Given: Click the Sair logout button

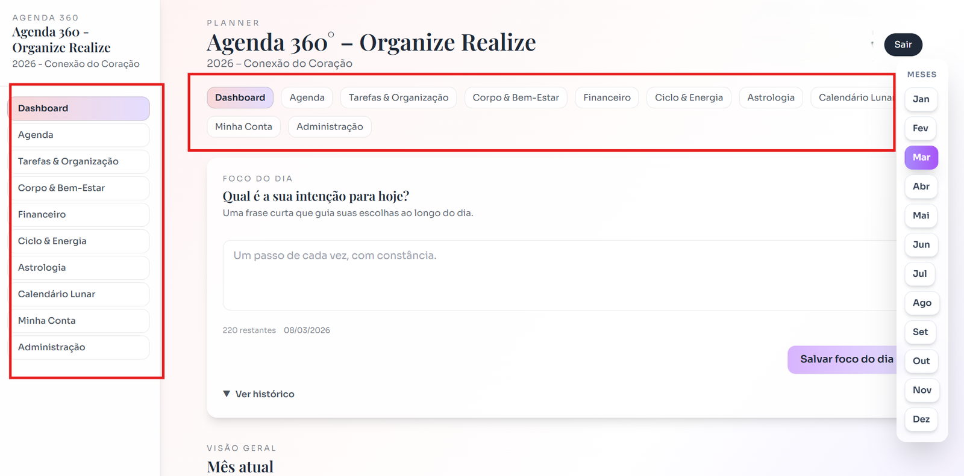Looking at the screenshot, I should (x=903, y=45).
